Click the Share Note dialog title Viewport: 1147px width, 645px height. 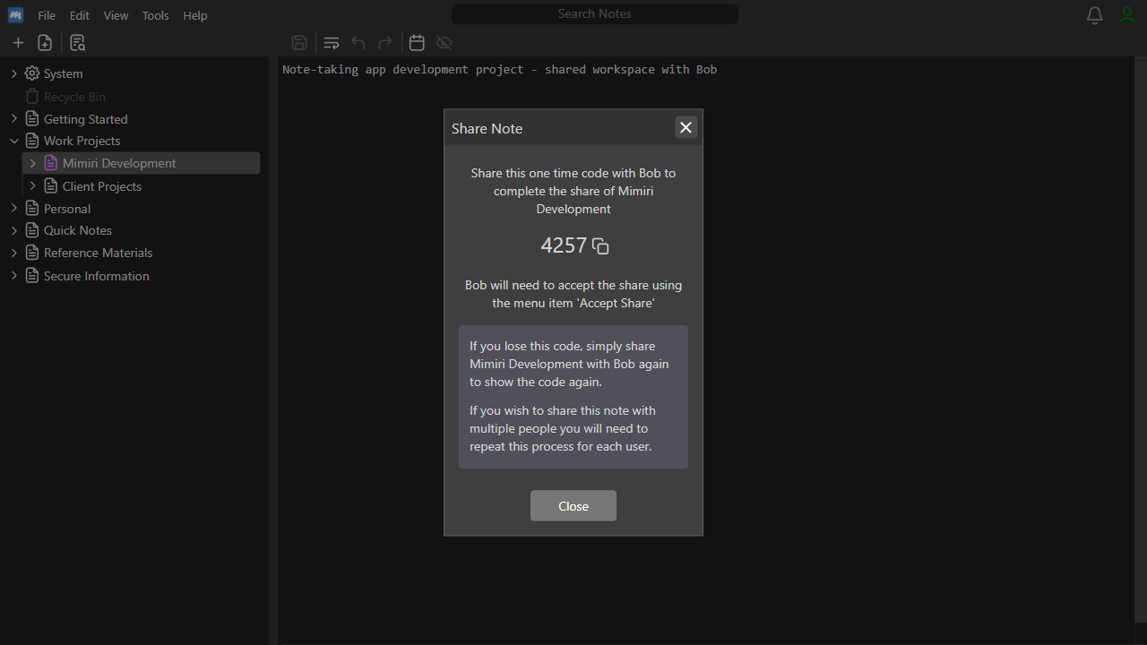[x=487, y=128]
